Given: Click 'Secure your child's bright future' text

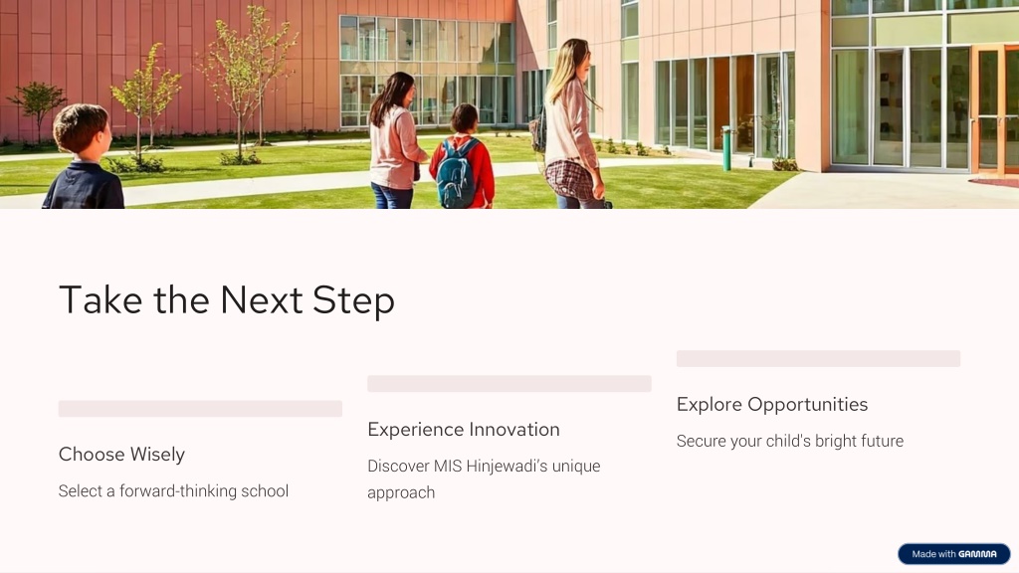Looking at the screenshot, I should pyautogui.click(x=789, y=441).
